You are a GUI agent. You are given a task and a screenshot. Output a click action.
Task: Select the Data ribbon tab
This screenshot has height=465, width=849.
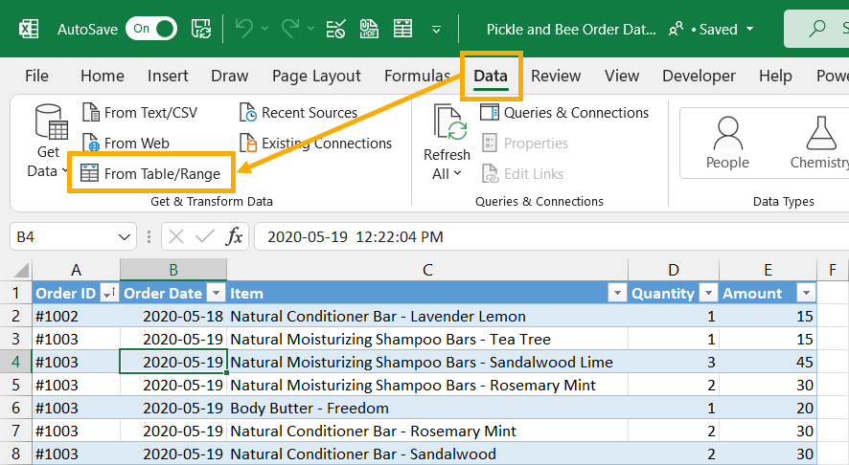(491, 77)
